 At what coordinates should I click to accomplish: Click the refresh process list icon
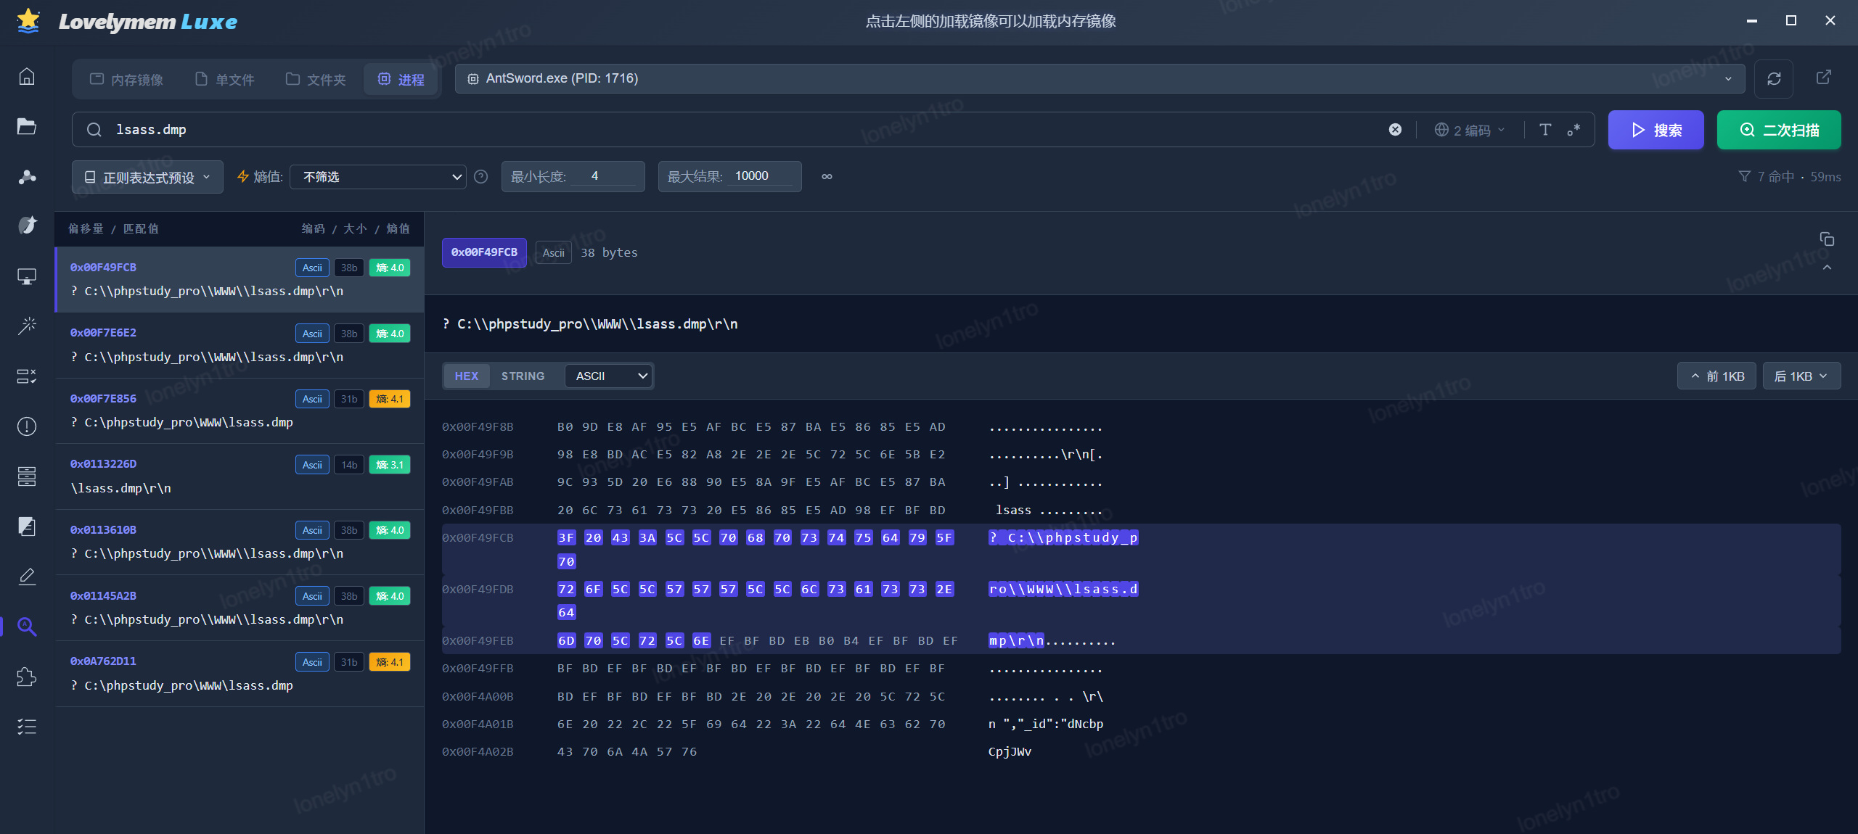1774,78
